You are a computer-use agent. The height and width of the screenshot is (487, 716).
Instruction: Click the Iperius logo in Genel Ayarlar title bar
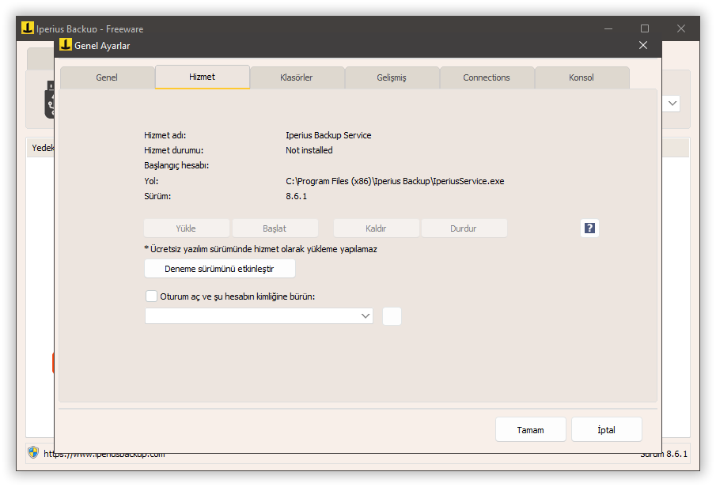click(x=66, y=45)
